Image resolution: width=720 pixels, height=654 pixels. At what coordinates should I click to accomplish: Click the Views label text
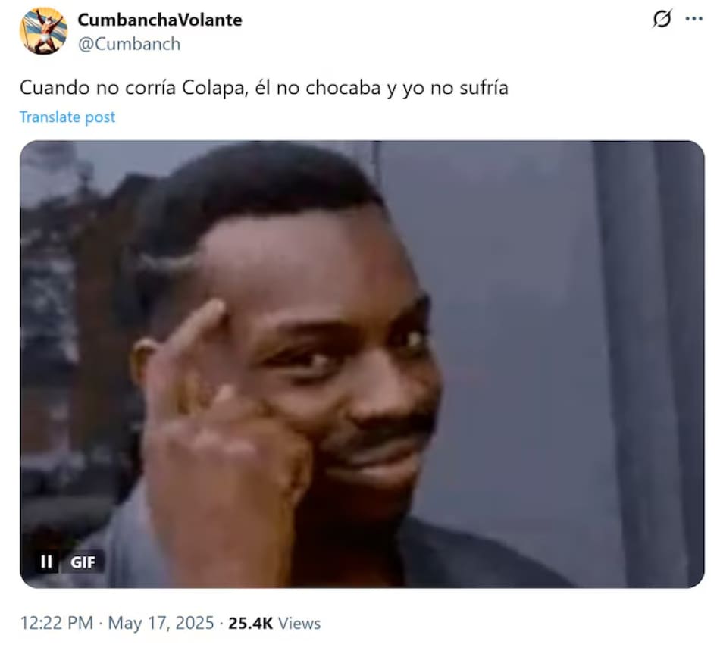[299, 623]
